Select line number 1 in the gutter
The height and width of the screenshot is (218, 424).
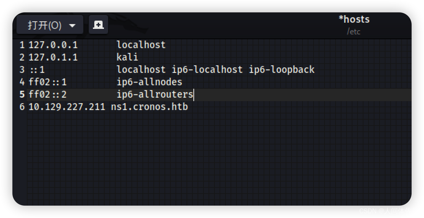pos(22,45)
